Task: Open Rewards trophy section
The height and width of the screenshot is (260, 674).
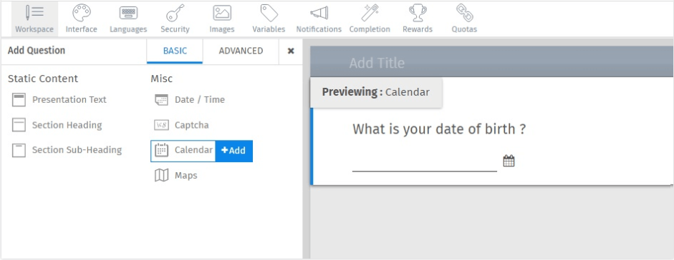Action: coord(418,19)
